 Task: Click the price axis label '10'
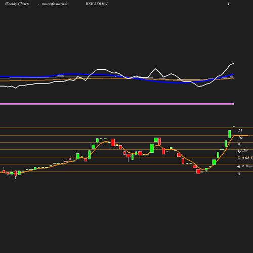click(x=240, y=138)
